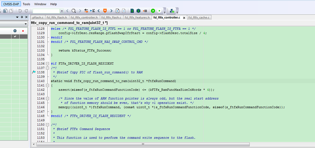Collapse the comment block at line 1150

tap(48, 125)
